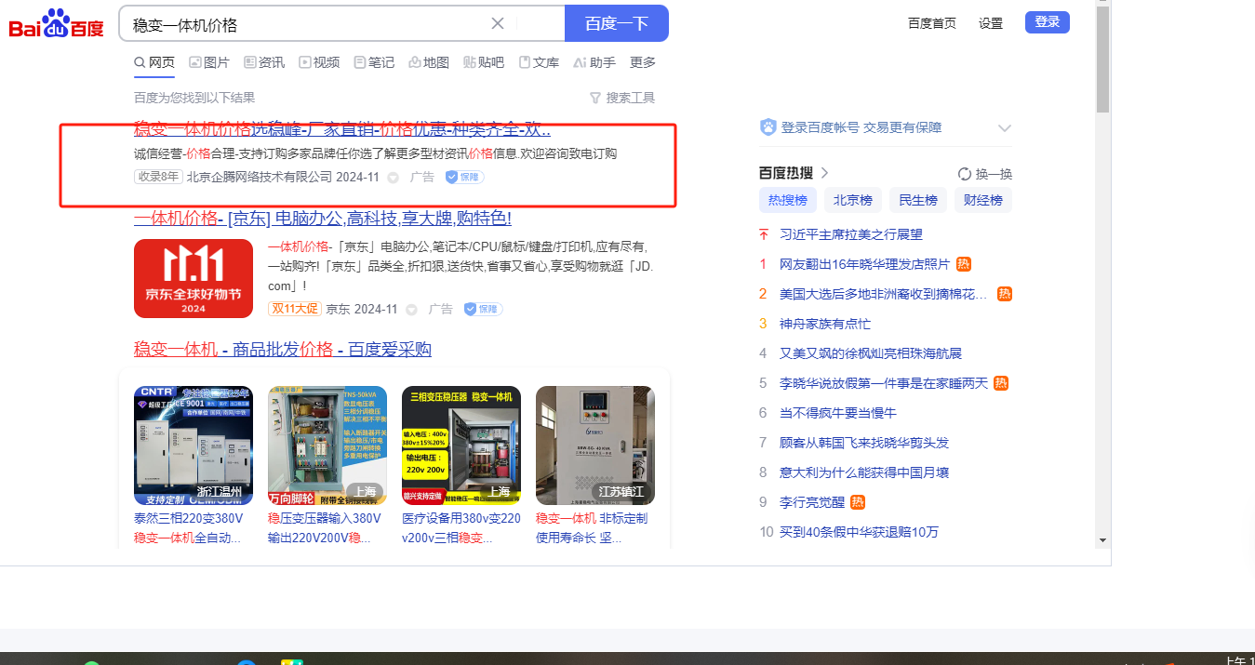
Task: Click 保障 shield badge in 京东 ad
Action: (x=483, y=309)
